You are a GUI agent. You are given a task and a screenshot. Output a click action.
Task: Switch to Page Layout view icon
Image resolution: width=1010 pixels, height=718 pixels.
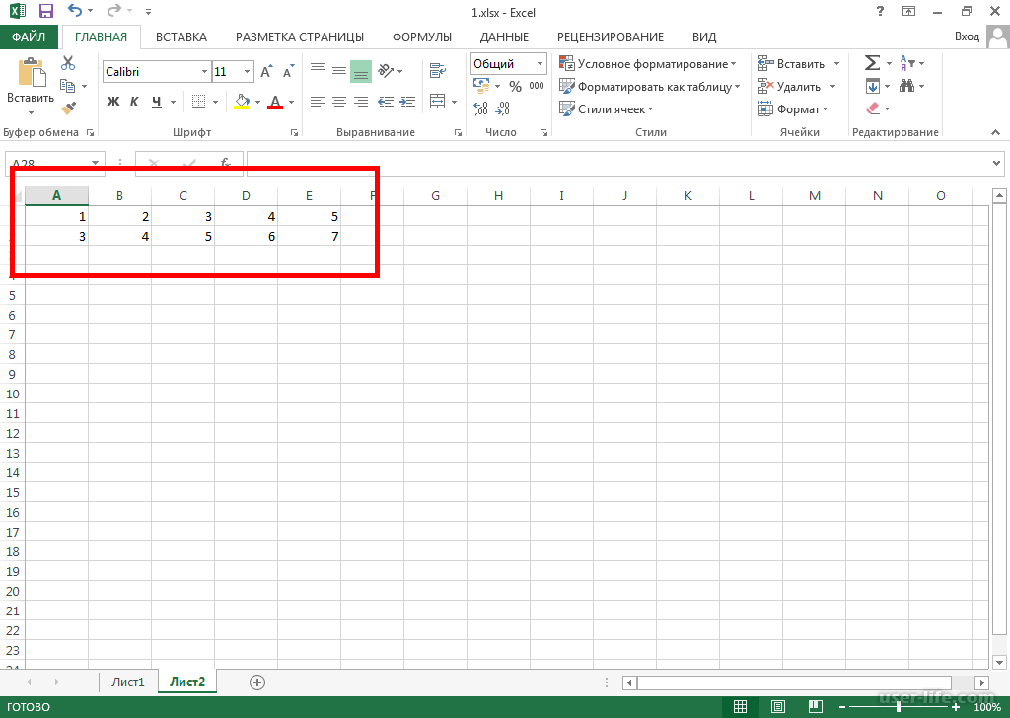click(778, 707)
